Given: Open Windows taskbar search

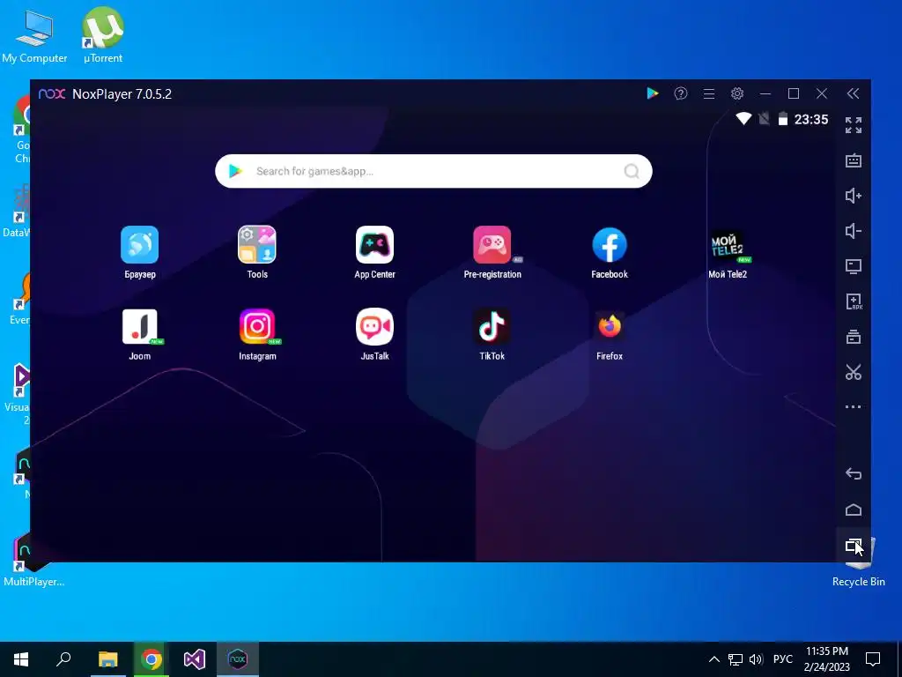Looking at the screenshot, I should [63, 659].
